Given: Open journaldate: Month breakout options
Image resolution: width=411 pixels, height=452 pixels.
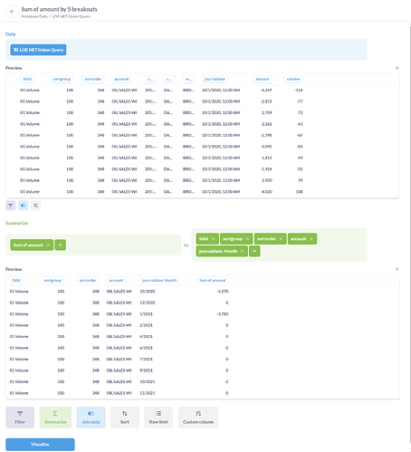Looking at the screenshot, I should pyautogui.click(x=218, y=251).
